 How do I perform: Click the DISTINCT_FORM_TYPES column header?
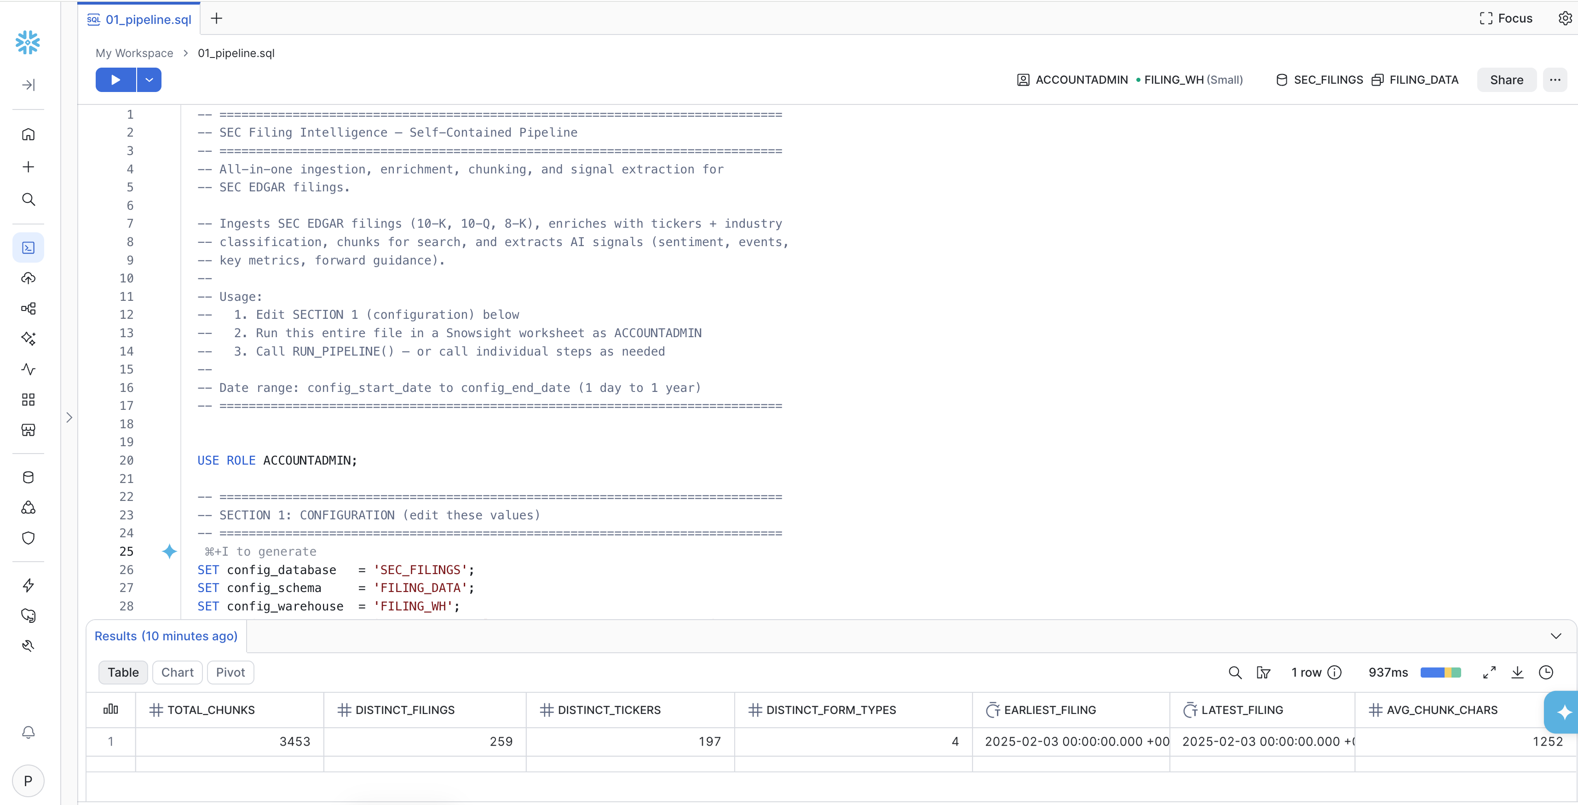[x=853, y=709]
